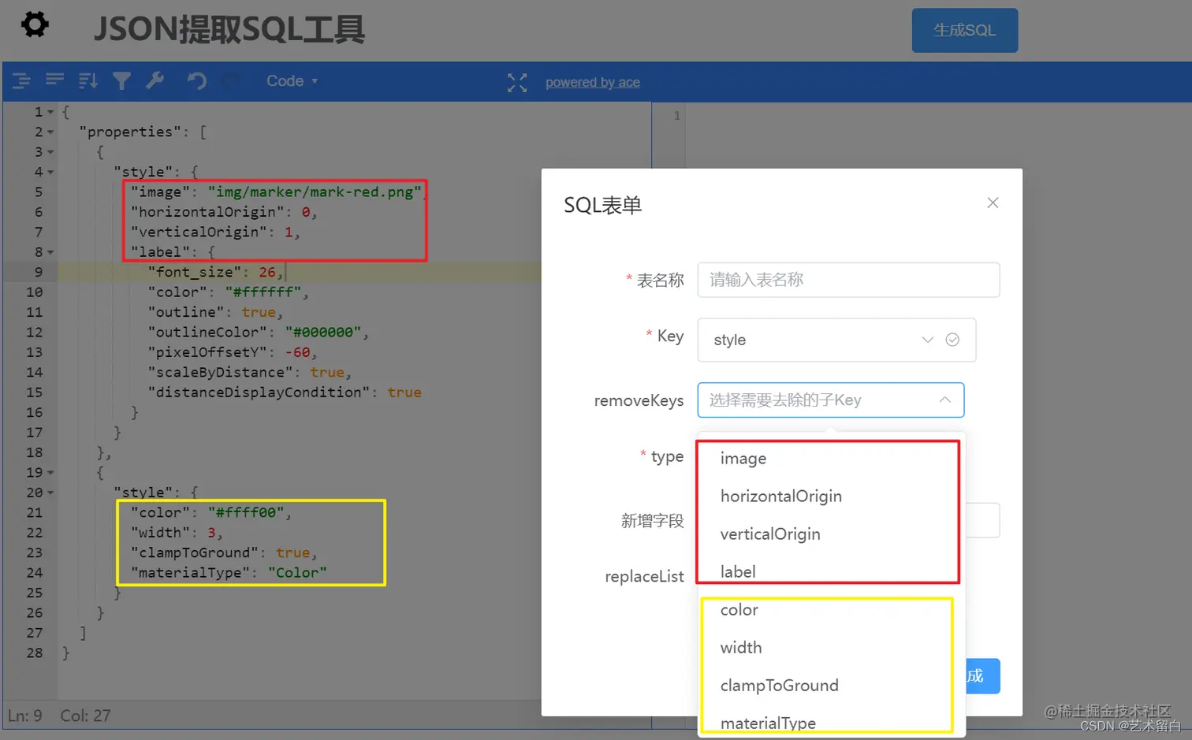The width and height of the screenshot is (1192, 740).
Task: Collapse the fold arrow on line 4
Action: point(50,172)
